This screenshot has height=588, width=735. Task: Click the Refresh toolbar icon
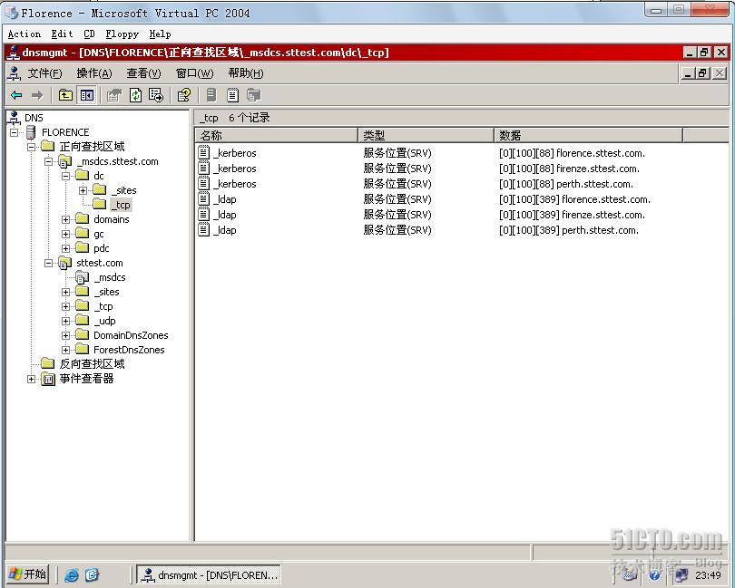(135, 95)
